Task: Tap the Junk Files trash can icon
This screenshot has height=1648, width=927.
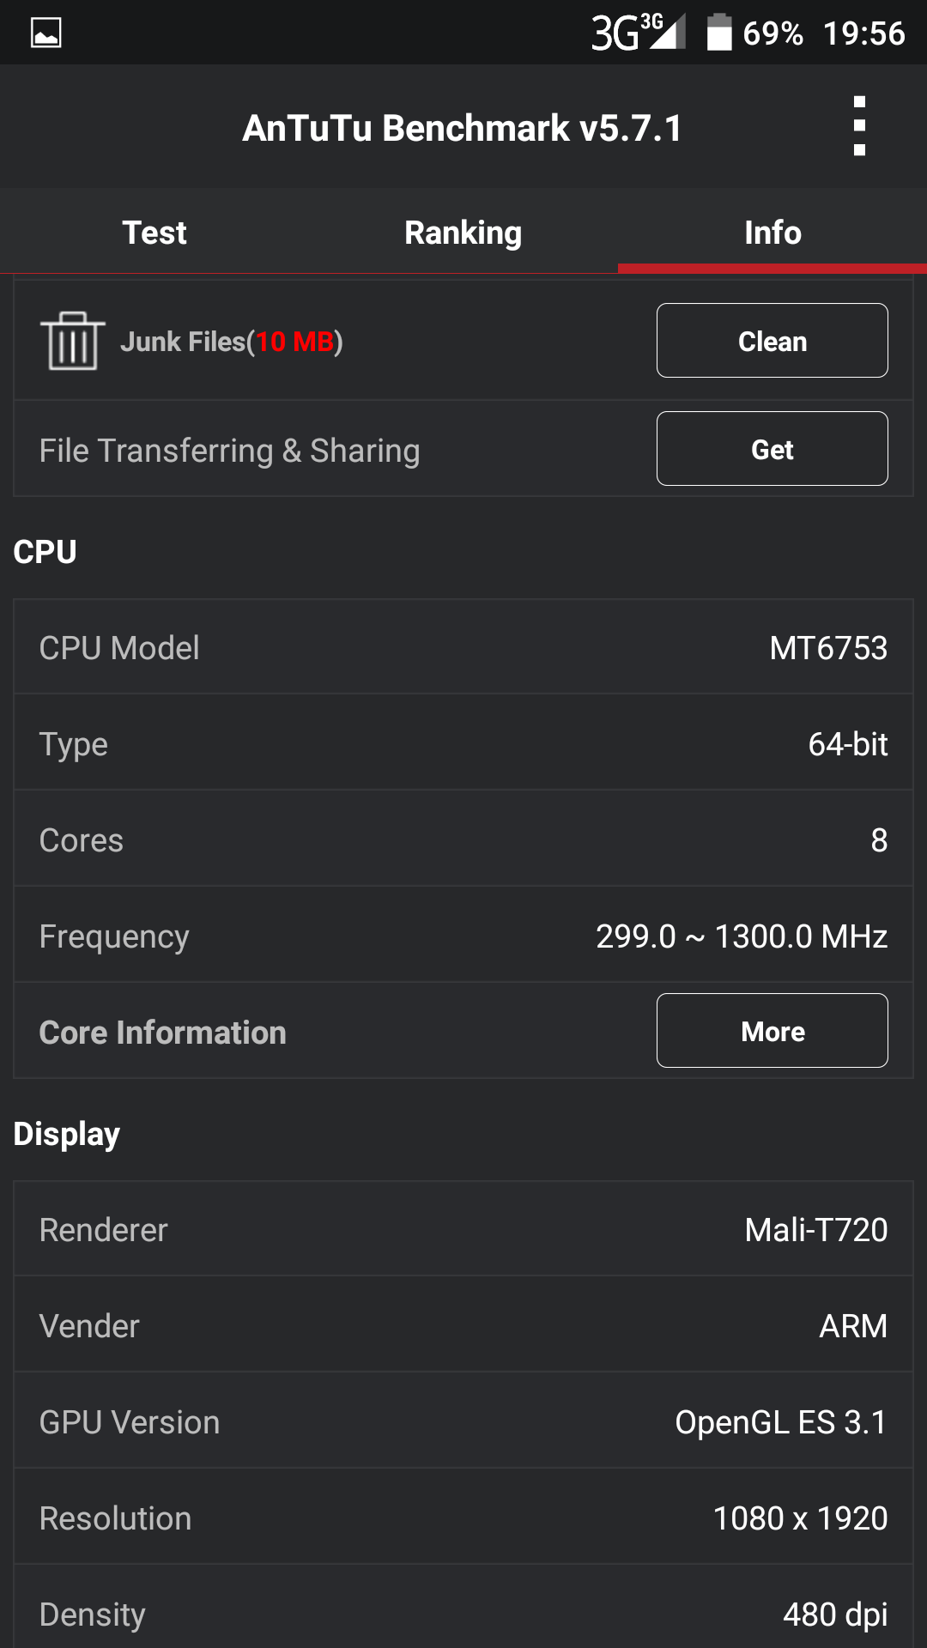Action: [x=73, y=341]
